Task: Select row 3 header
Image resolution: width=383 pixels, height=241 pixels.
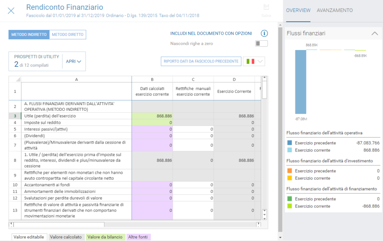Action: (x=15, y=116)
